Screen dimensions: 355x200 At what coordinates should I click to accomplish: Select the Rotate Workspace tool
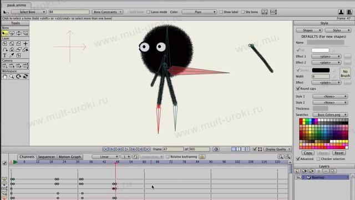pos(19,77)
